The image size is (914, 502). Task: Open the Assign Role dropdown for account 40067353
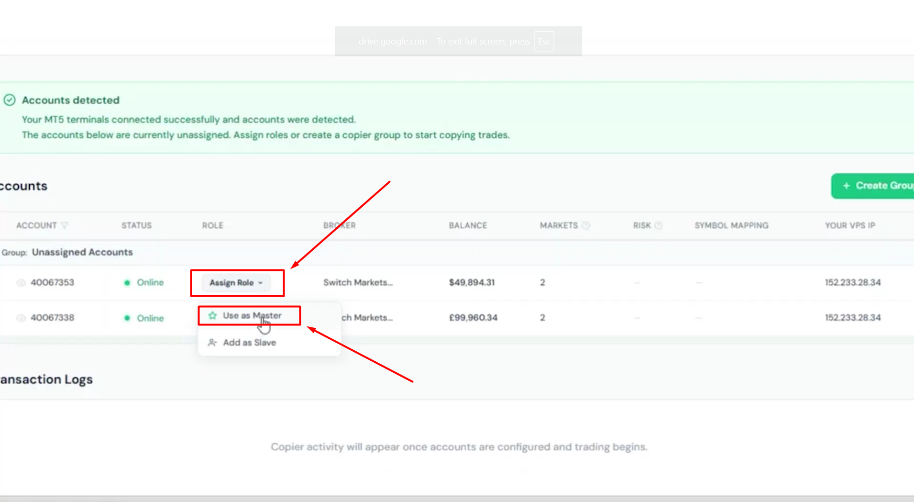[236, 283]
